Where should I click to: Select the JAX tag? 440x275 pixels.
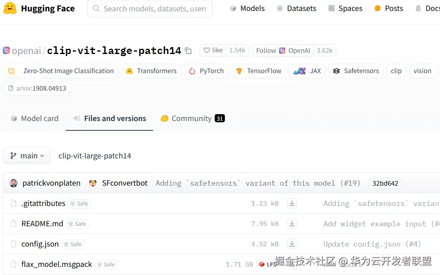[x=307, y=71]
